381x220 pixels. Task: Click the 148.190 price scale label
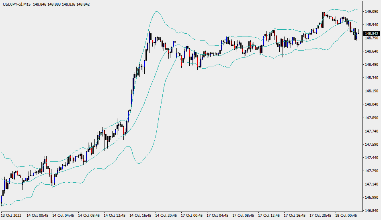pos(372,91)
